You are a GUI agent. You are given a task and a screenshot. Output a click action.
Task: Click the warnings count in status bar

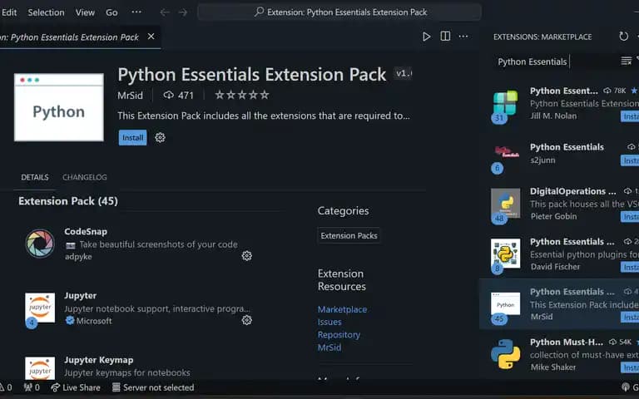(x=6, y=387)
